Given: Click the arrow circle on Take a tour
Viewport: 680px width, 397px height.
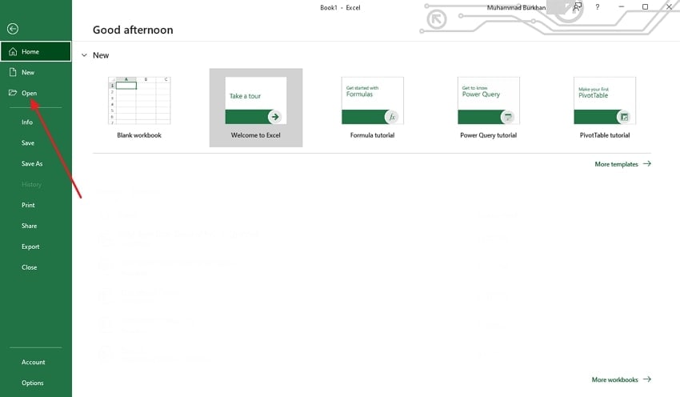Looking at the screenshot, I should (275, 117).
